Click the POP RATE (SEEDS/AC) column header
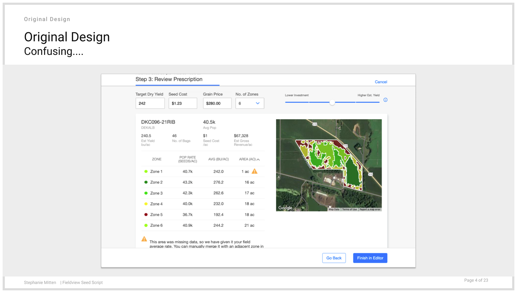The image size is (517, 293). point(188,159)
